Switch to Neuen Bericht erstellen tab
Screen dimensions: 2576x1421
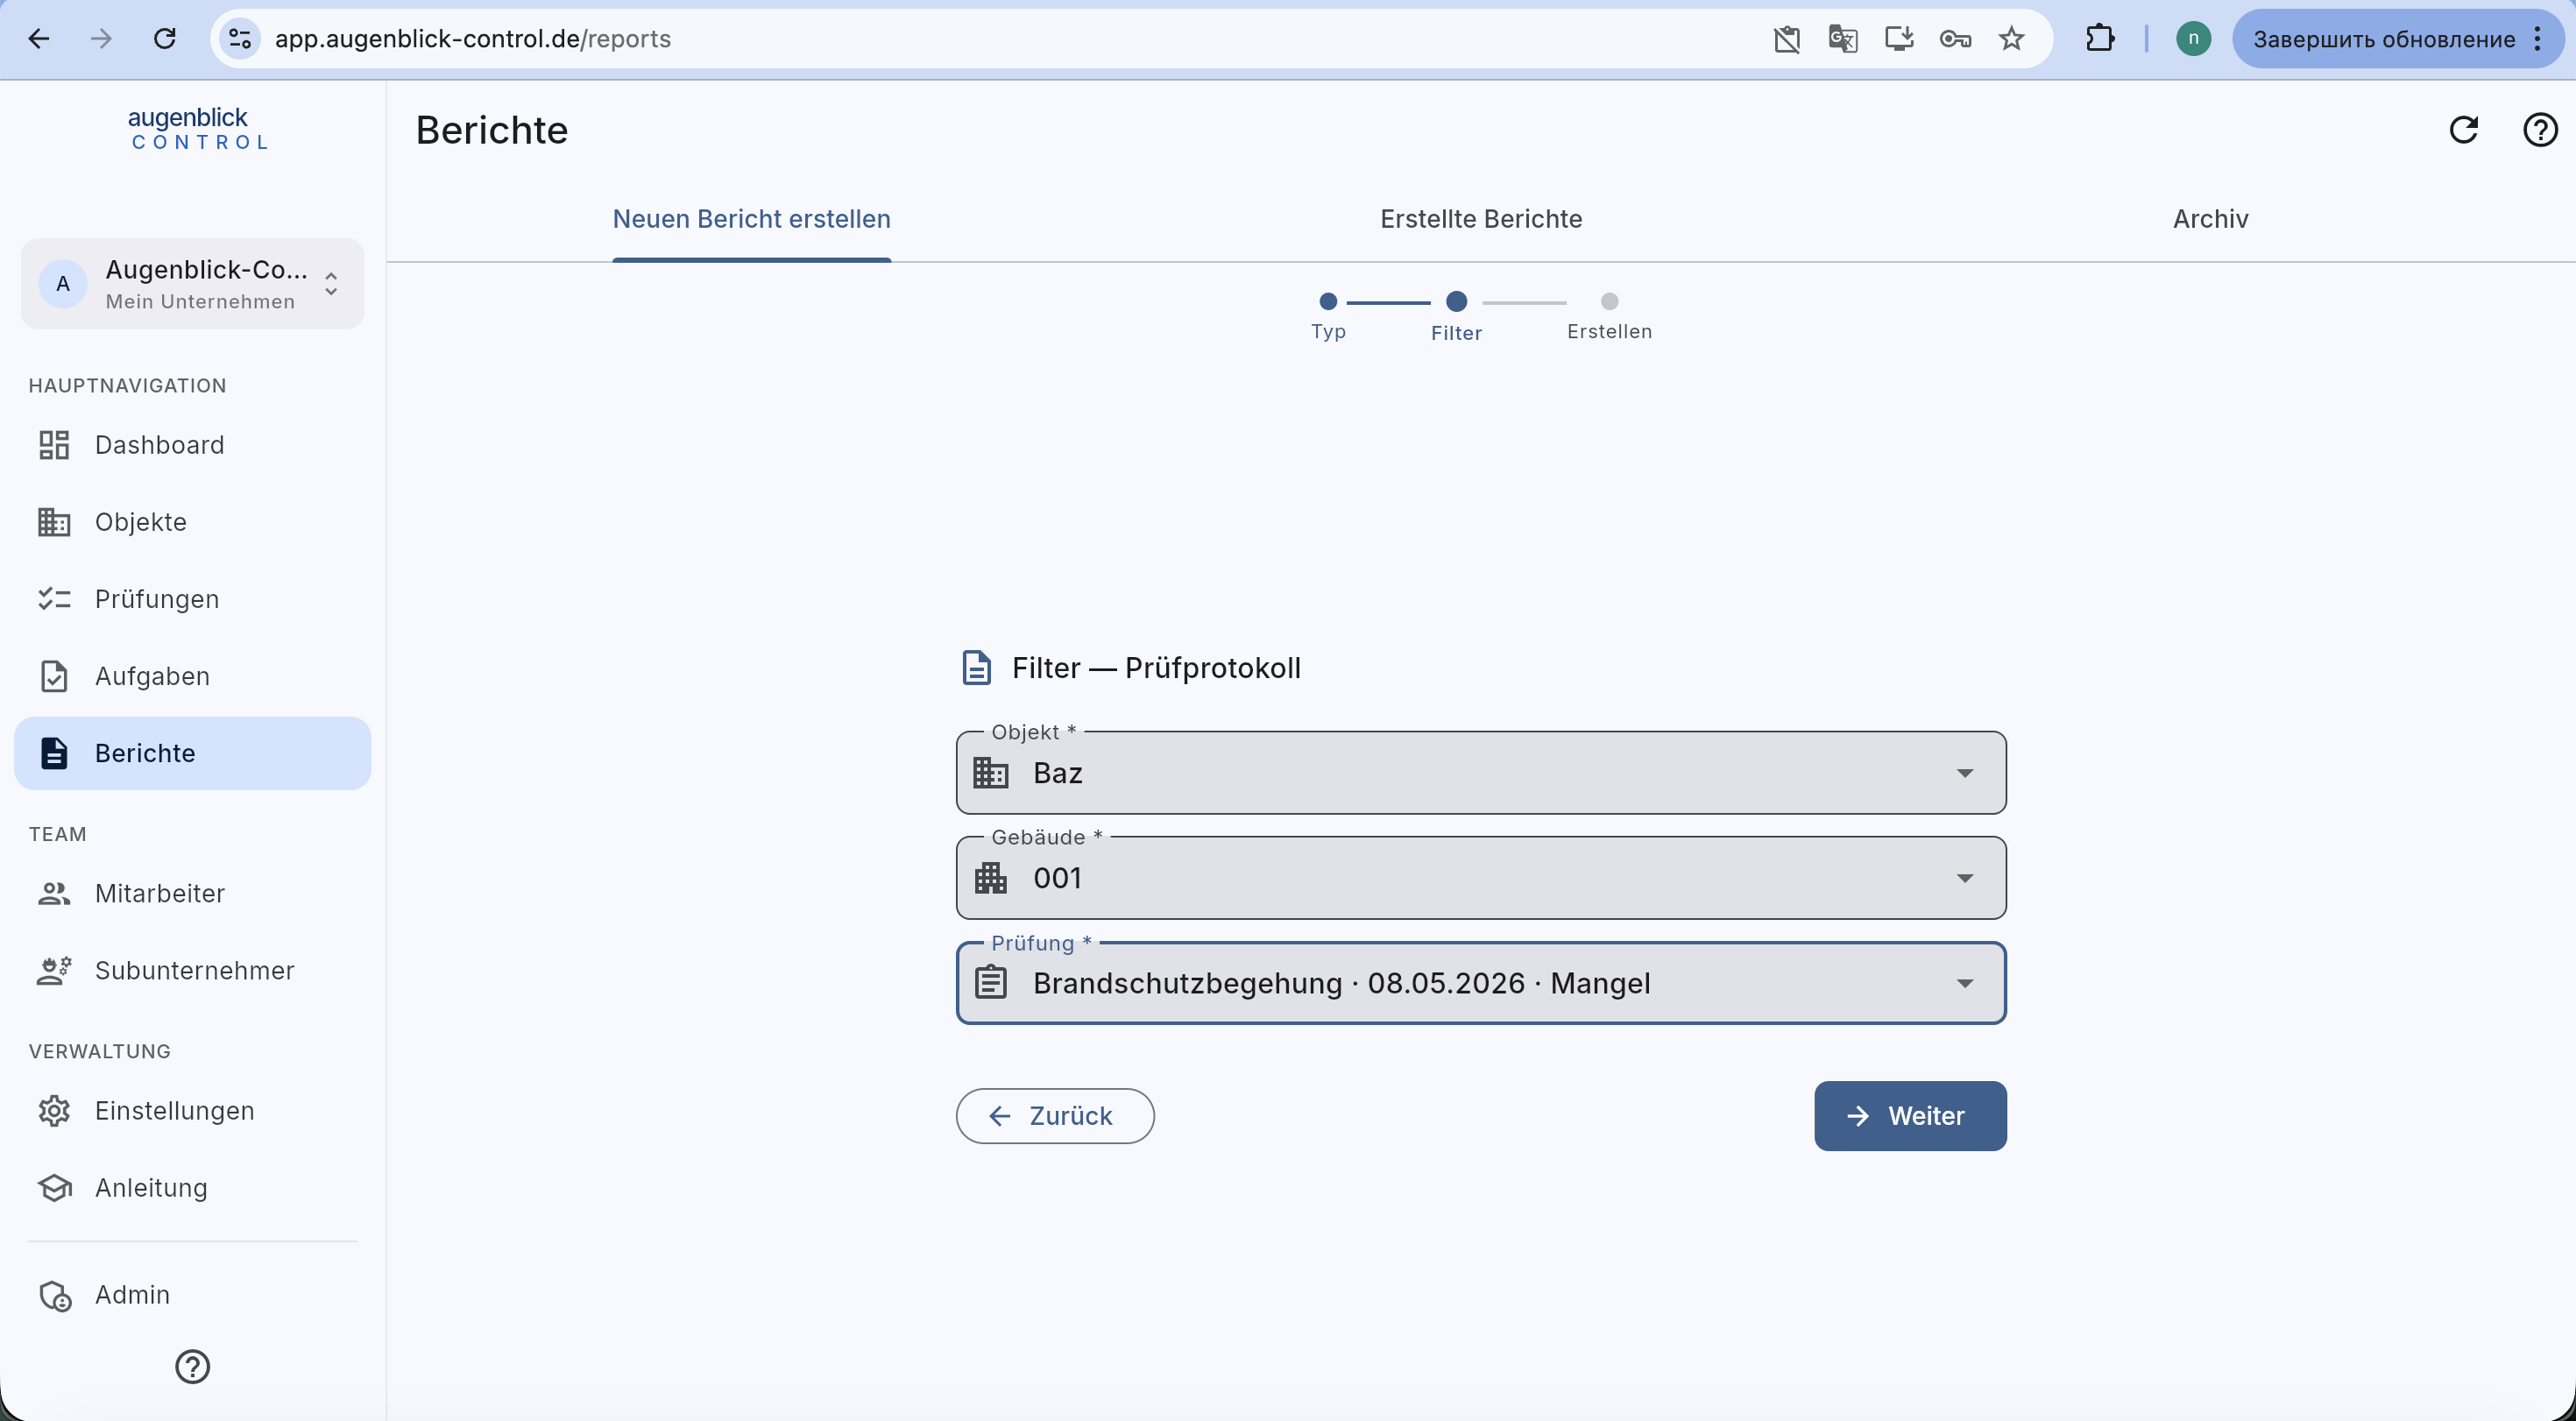pos(752,219)
